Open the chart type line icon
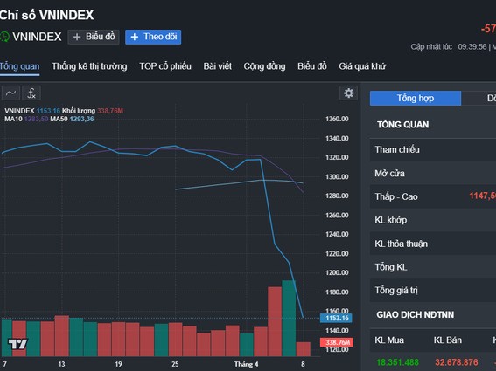 pyautogui.click(x=11, y=93)
